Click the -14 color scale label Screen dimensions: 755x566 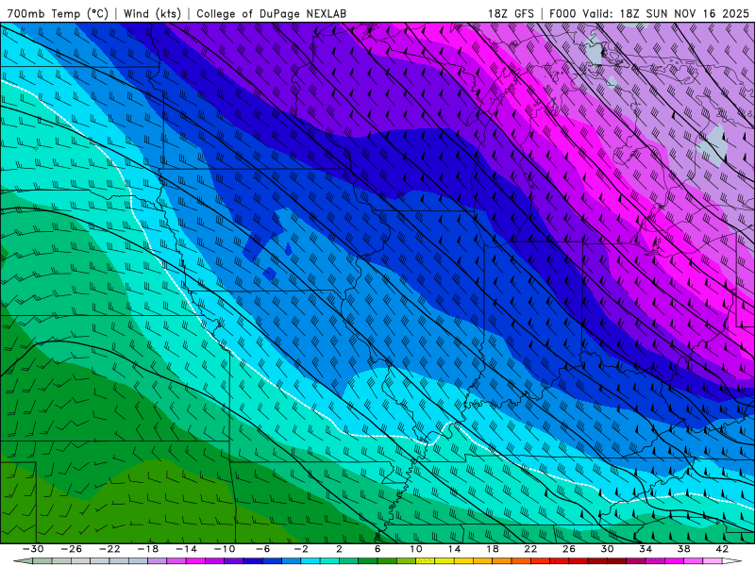click(x=186, y=549)
